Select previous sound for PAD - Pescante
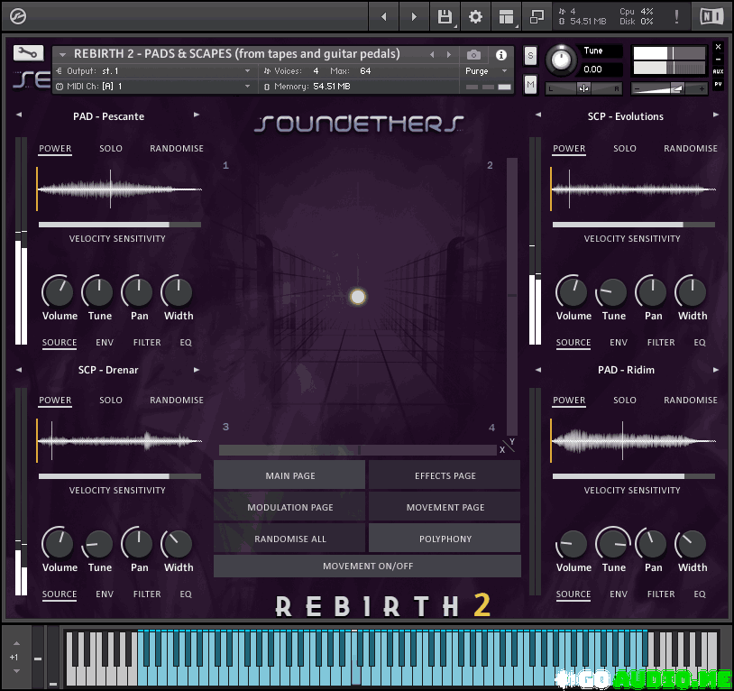This screenshot has height=691, width=734. click(19, 115)
